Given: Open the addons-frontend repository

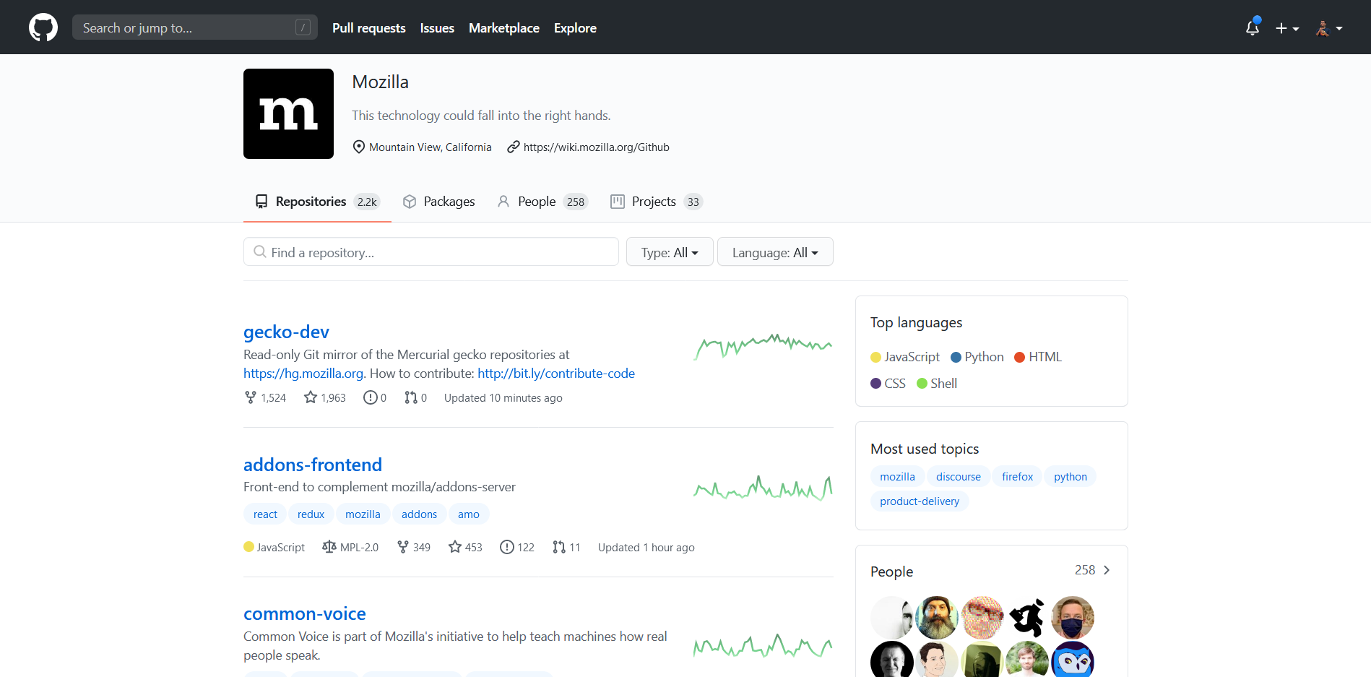Looking at the screenshot, I should 313,465.
